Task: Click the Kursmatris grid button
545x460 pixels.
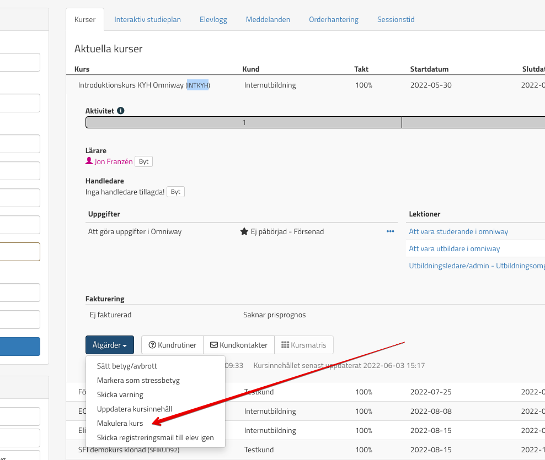Action: point(303,345)
